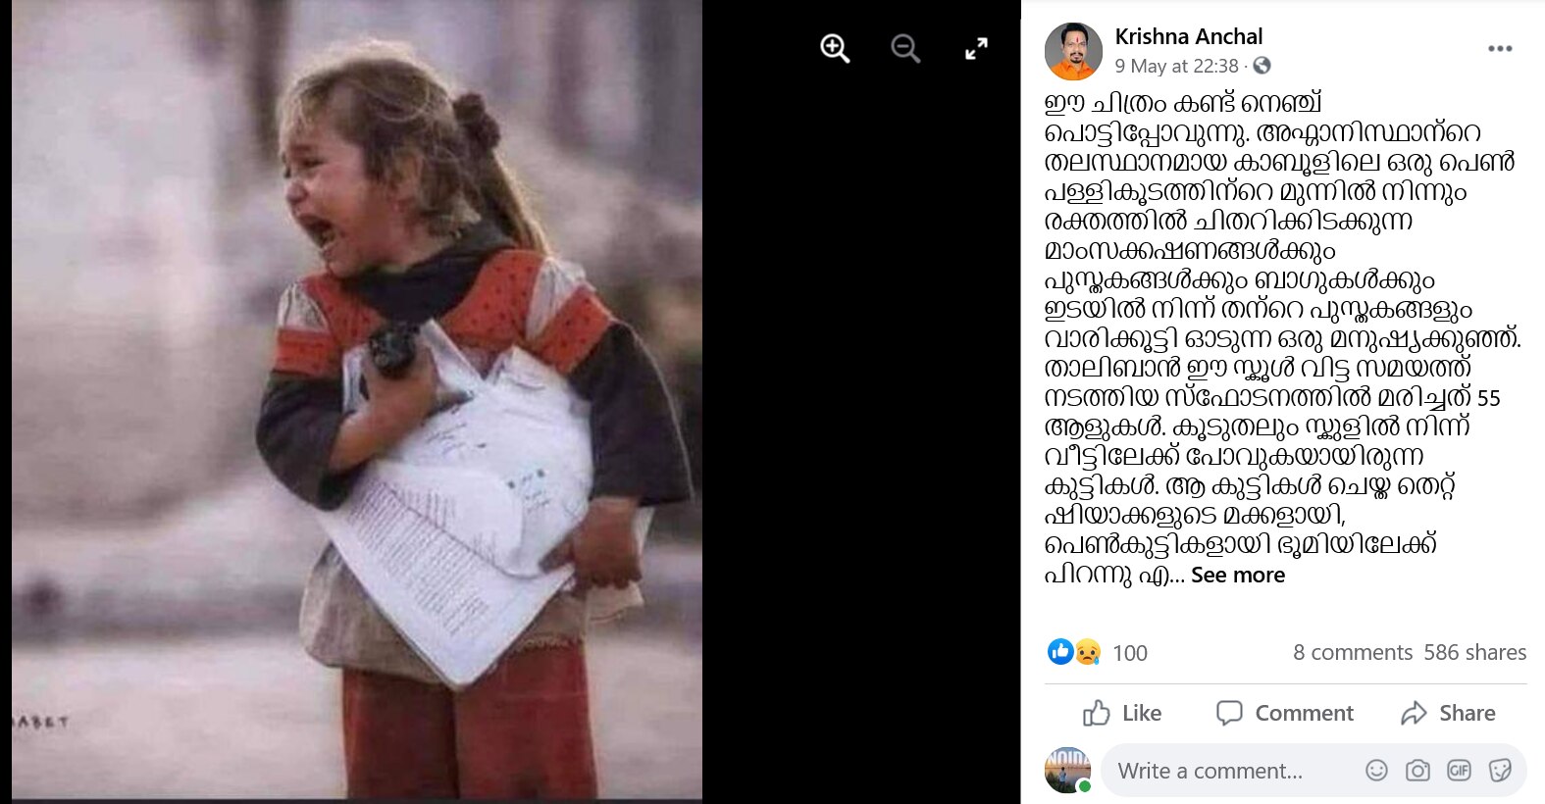Like the post

(1122, 713)
